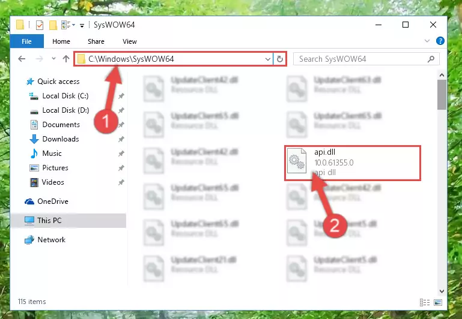
Task: Refresh the SysWOW64 folder view
Action: [x=280, y=59]
